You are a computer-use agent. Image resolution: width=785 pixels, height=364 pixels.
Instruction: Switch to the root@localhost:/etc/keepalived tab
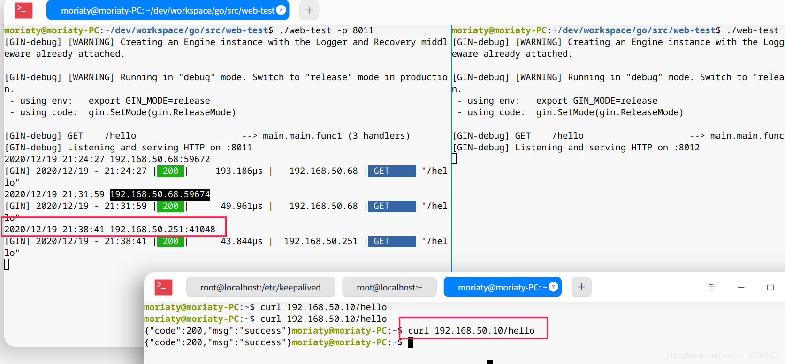click(260, 287)
